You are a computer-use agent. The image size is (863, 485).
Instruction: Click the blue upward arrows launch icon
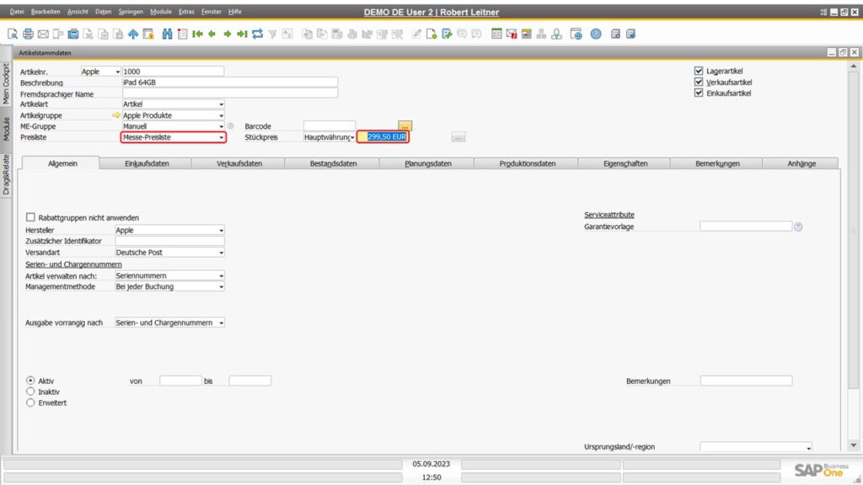click(x=133, y=34)
